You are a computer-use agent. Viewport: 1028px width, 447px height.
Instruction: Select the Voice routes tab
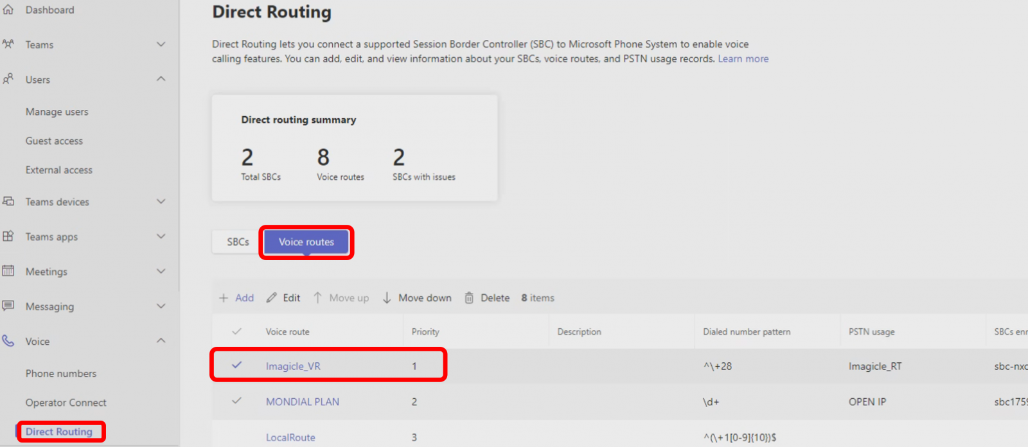[x=306, y=242]
